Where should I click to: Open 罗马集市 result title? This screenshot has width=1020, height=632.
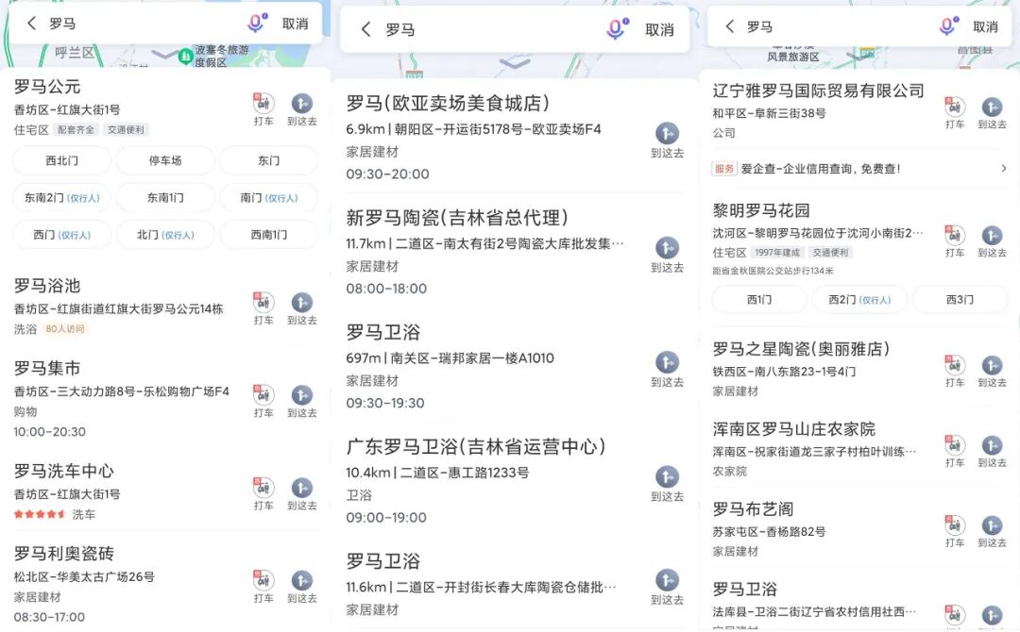coord(47,368)
